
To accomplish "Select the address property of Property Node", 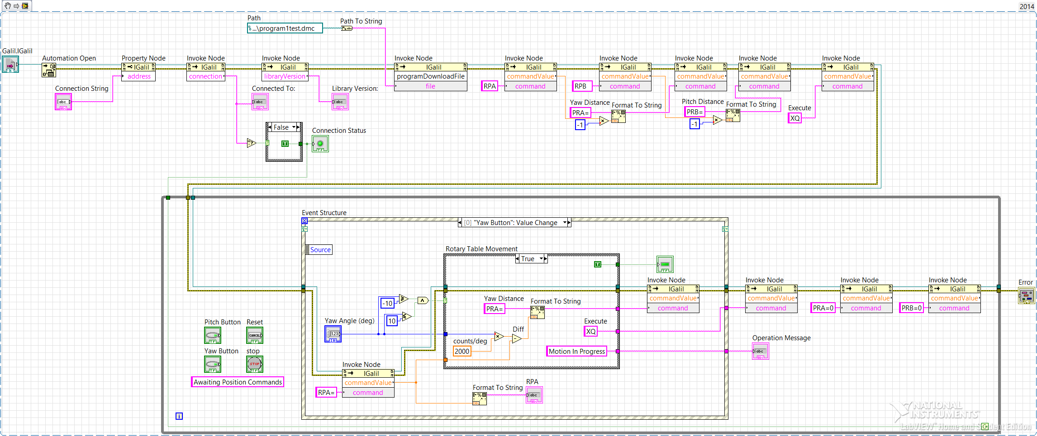I will pyautogui.click(x=138, y=76).
